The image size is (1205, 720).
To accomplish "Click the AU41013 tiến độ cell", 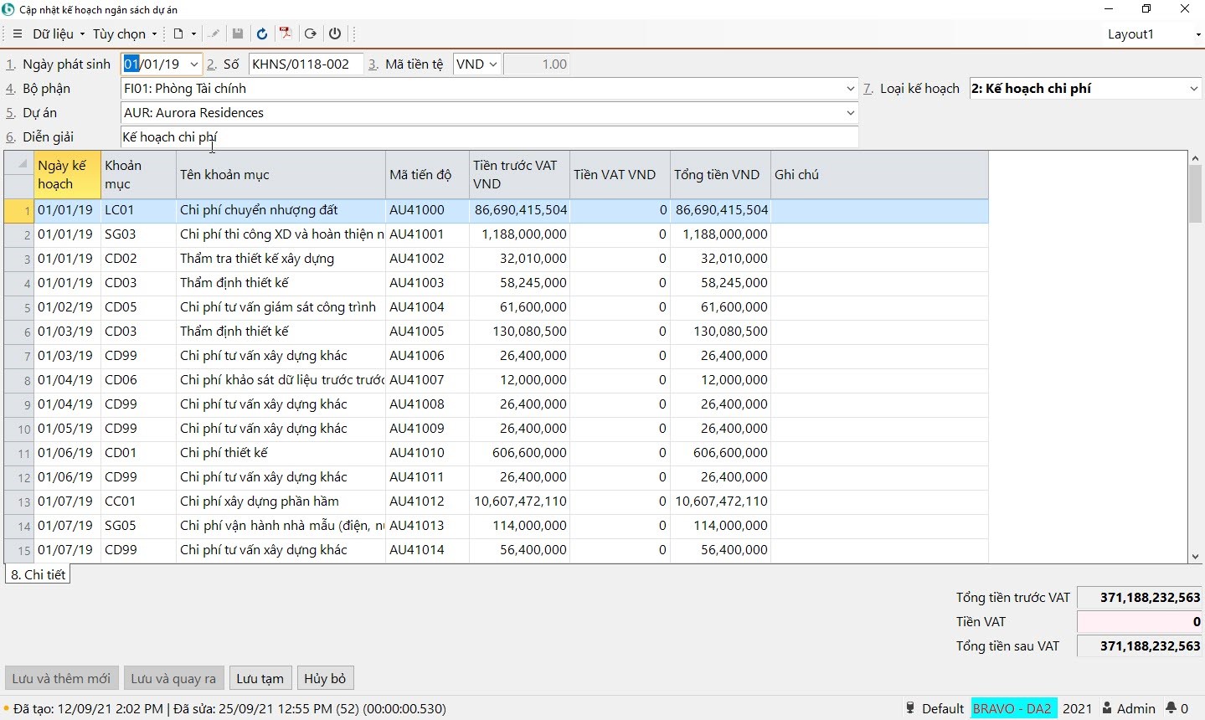I will pyautogui.click(x=428, y=526).
